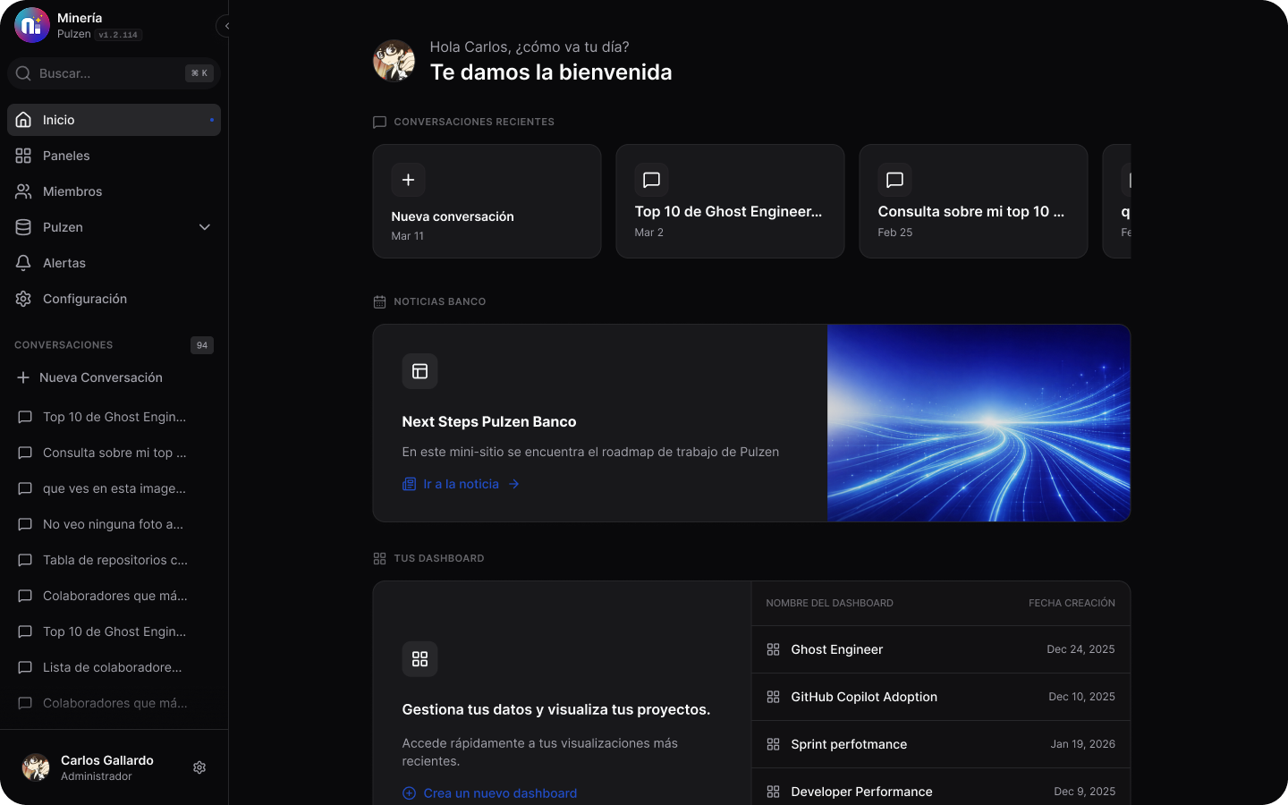Click the home icon beside Inicio
Viewport: 1288px width, 805px height.
pyautogui.click(x=23, y=120)
